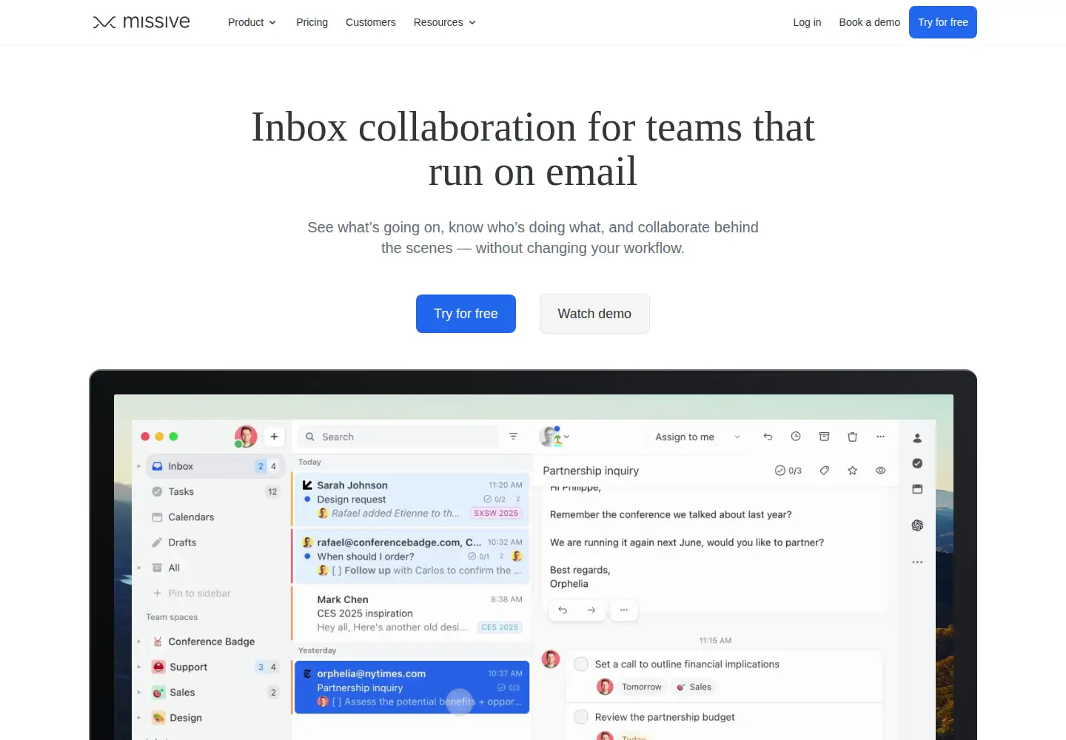Screen dimensions: 1066x740
Task: Click the hero Try for free button
Action: [466, 314]
